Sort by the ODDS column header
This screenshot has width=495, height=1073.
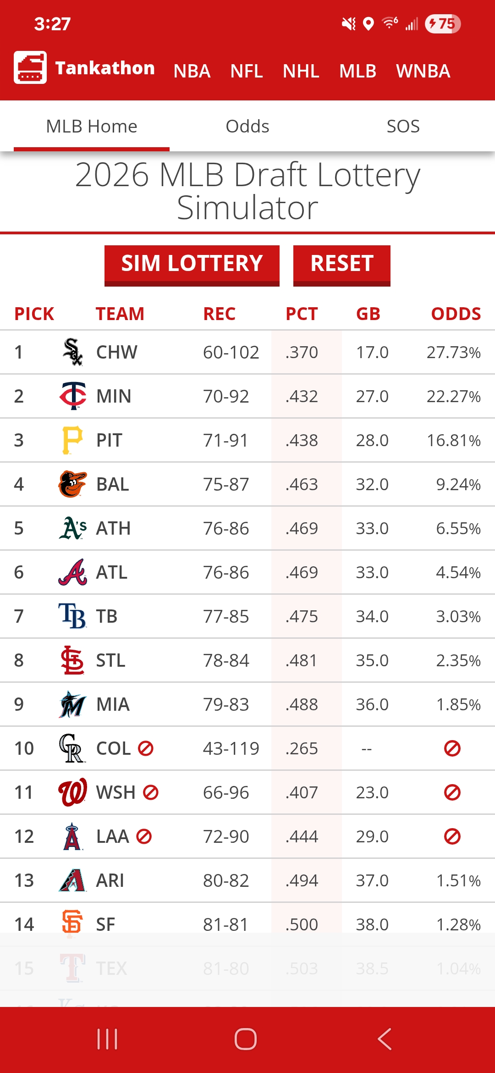[456, 314]
